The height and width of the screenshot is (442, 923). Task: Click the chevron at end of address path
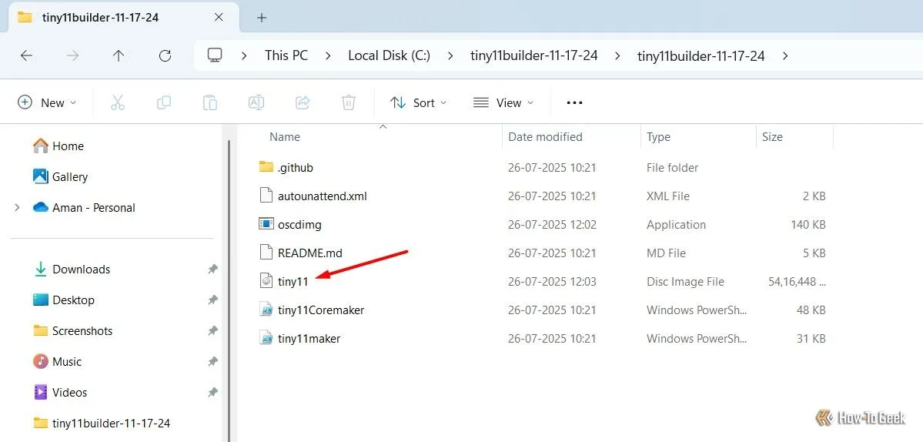click(784, 55)
